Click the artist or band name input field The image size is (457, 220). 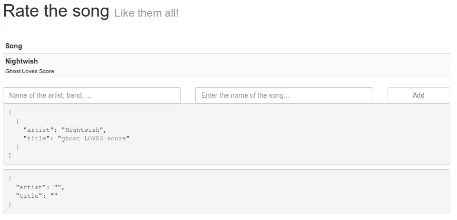92,95
